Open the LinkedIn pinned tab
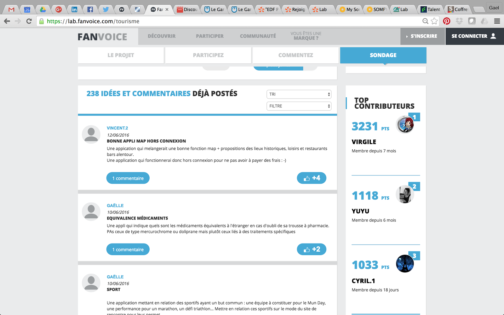The image size is (504, 315). point(74,9)
